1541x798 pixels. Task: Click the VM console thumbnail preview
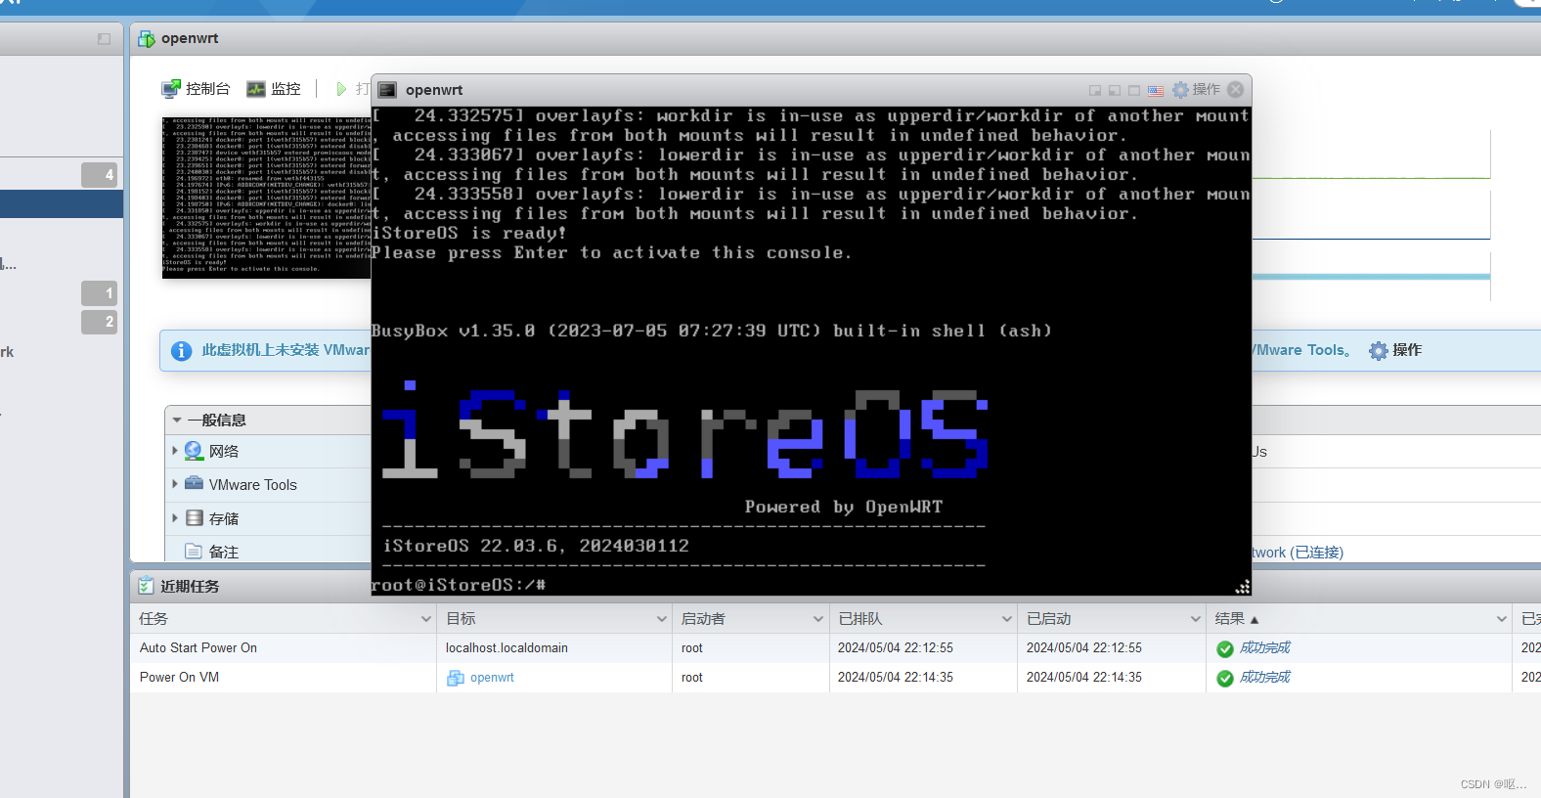pyautogui.click(x=266, y=198)
